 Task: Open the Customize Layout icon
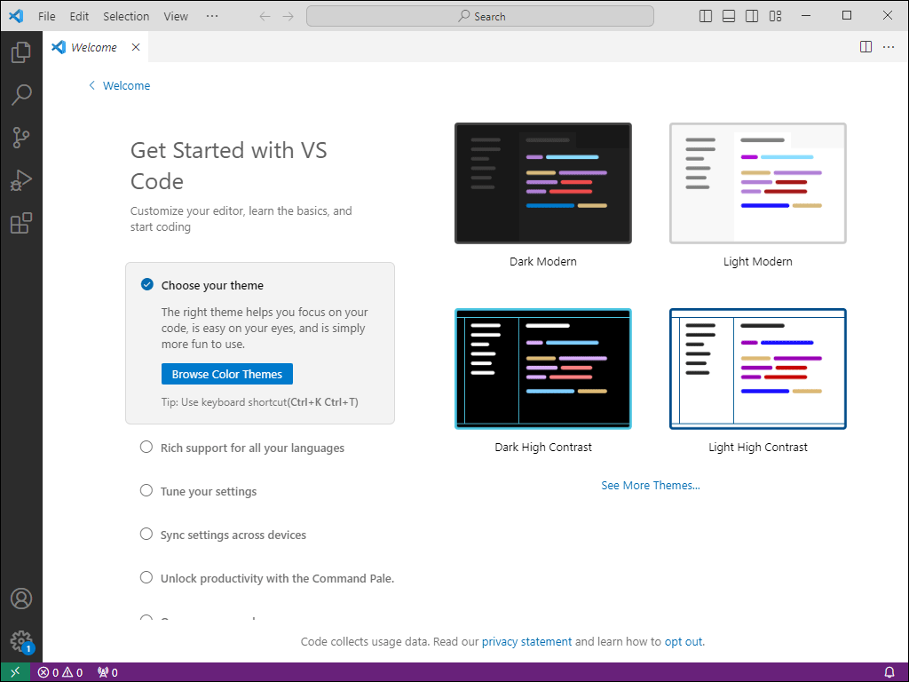click(775, 16)
